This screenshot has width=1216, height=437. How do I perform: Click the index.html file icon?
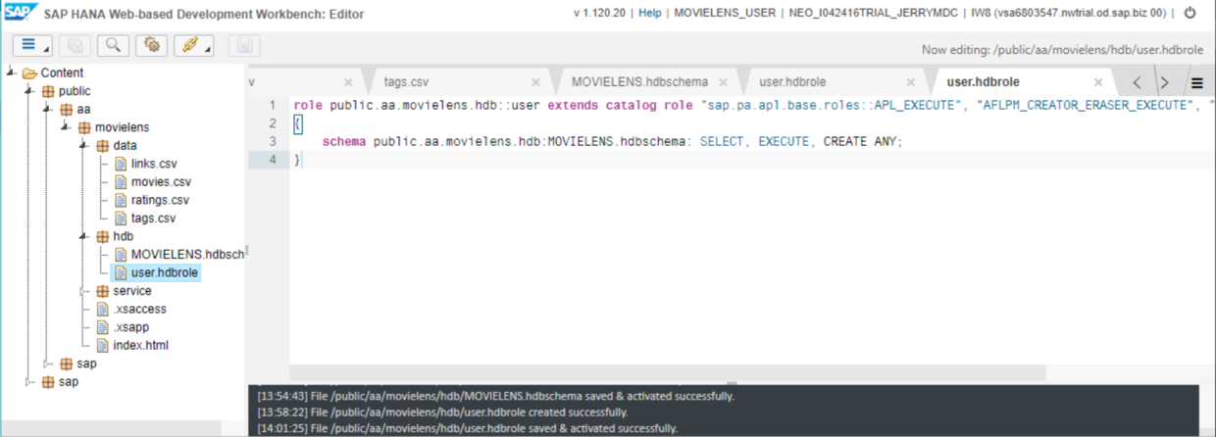(x=102, y=345)
